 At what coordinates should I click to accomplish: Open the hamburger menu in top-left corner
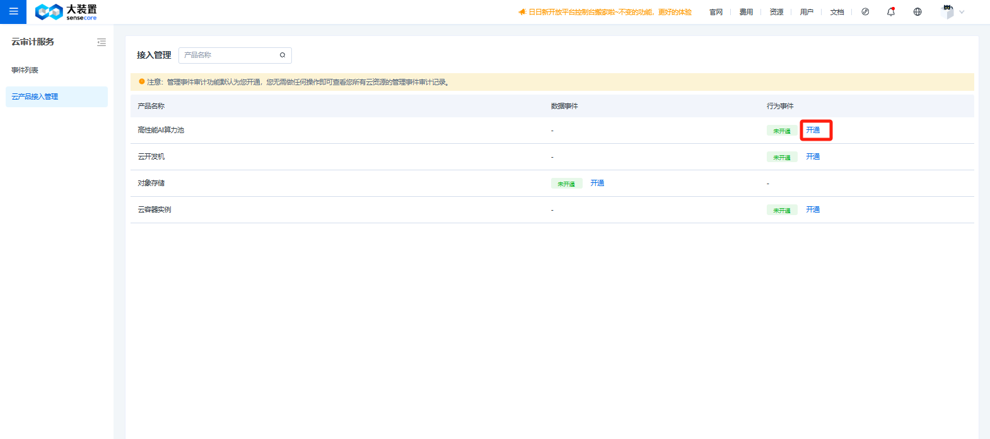13,11
